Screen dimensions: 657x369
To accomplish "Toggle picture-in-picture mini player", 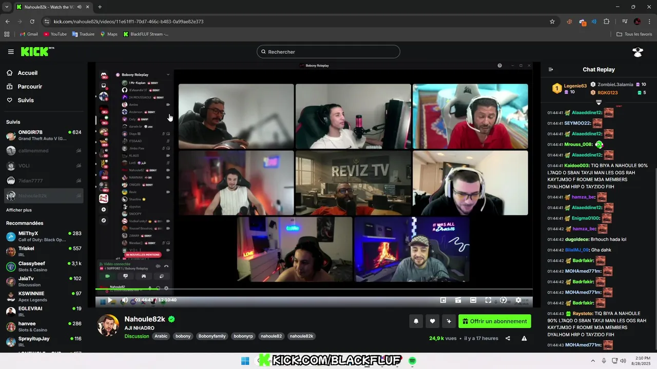I will [443, 300].
